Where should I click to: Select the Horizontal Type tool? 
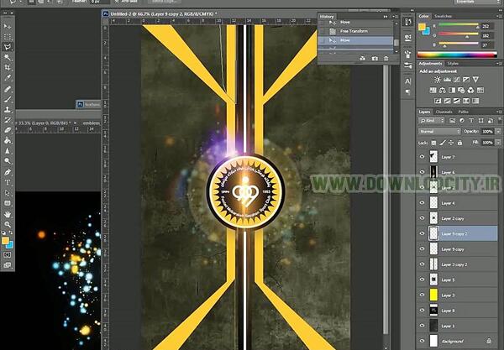[8, 182]
